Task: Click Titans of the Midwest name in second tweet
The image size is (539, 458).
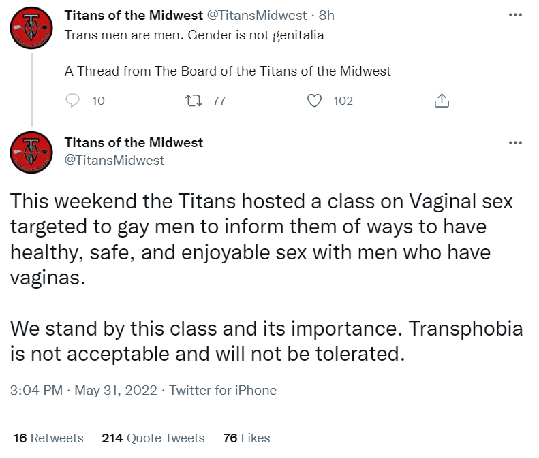Action: (x=134, y=143)
